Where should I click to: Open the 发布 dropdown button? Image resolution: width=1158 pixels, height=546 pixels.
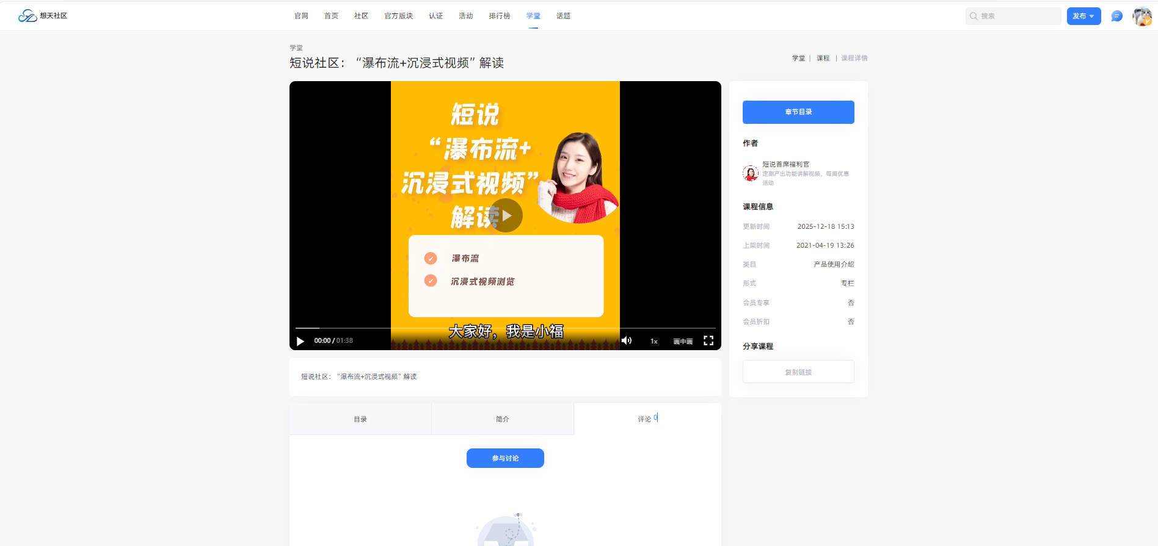[1083, 16]
